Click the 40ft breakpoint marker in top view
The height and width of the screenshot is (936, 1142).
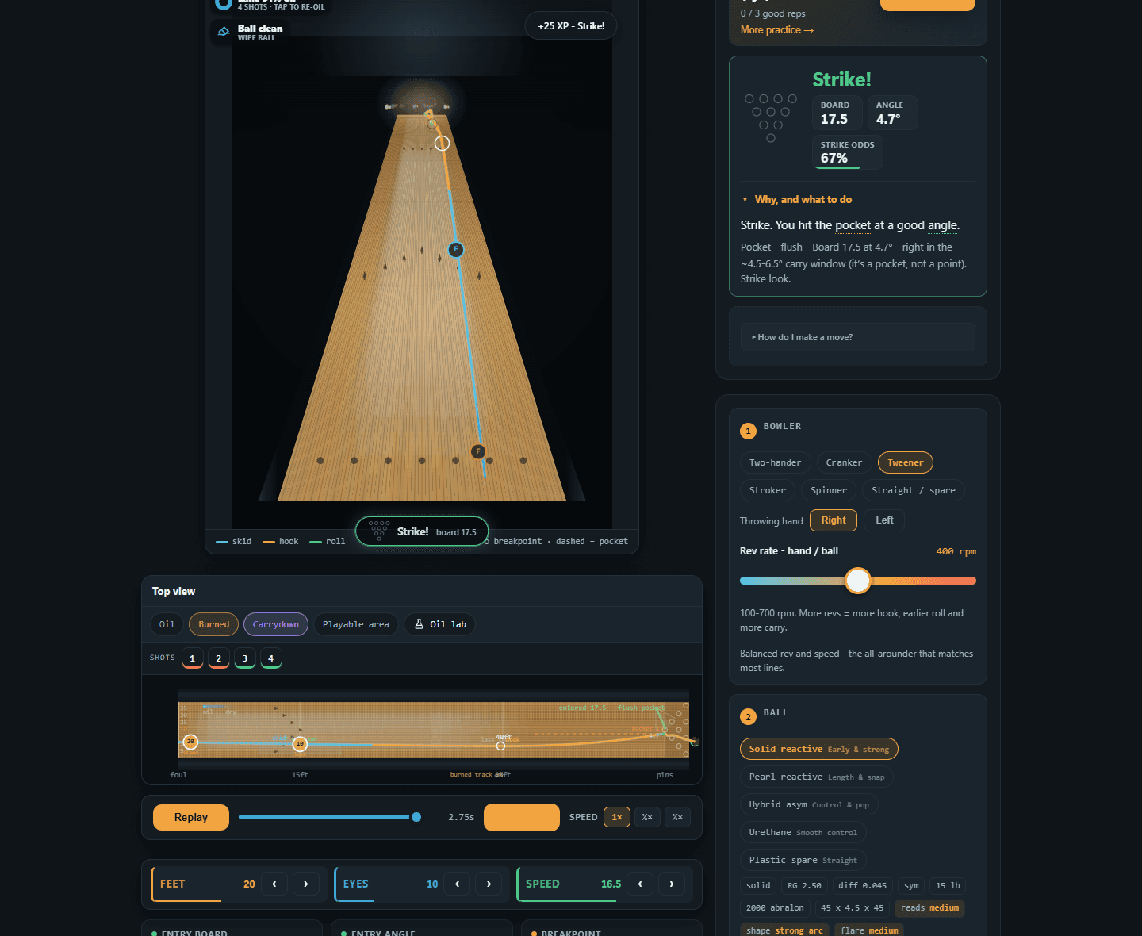[500, 746]
